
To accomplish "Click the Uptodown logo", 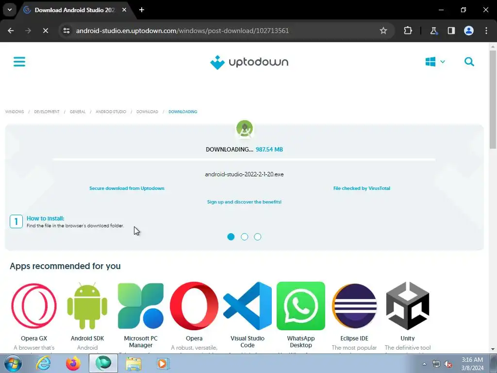I will [249, 62].
